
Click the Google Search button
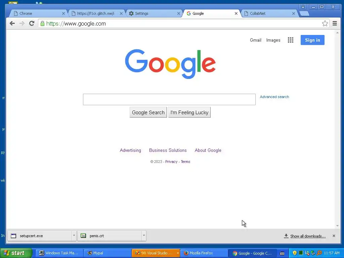point(148,112)
